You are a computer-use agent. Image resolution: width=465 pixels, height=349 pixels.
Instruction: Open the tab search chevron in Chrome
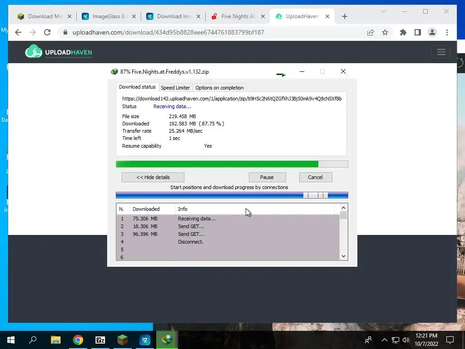pos(383,11)
